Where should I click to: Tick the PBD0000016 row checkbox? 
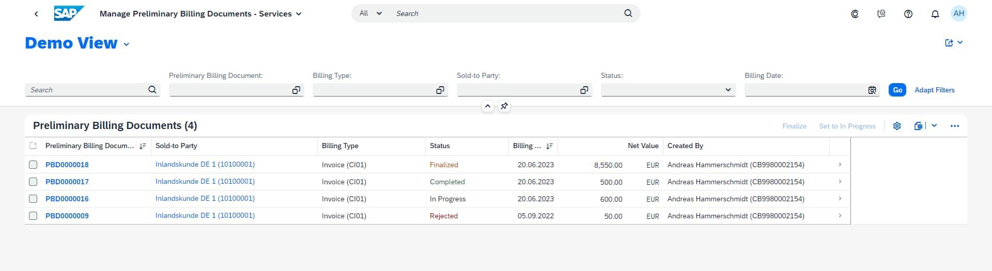click(x=33, y=199)
